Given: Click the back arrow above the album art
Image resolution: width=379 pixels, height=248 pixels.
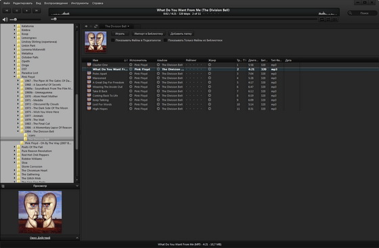Looking at the screenshot, I should [86, 26].
